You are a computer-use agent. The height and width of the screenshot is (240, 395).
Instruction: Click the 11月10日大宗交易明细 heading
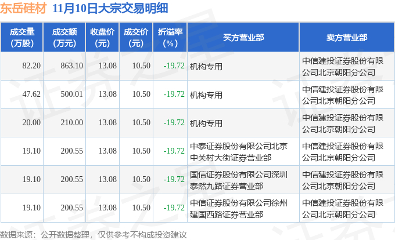coord(110,8)
